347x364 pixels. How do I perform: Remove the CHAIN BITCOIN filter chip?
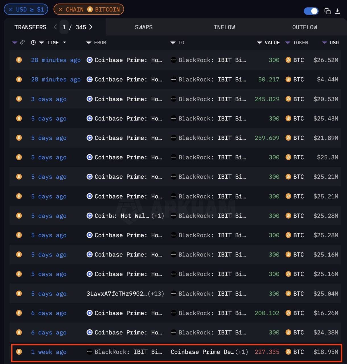tap(61, 9)
